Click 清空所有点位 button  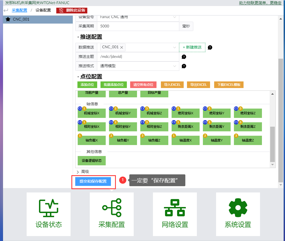point(143,85)
